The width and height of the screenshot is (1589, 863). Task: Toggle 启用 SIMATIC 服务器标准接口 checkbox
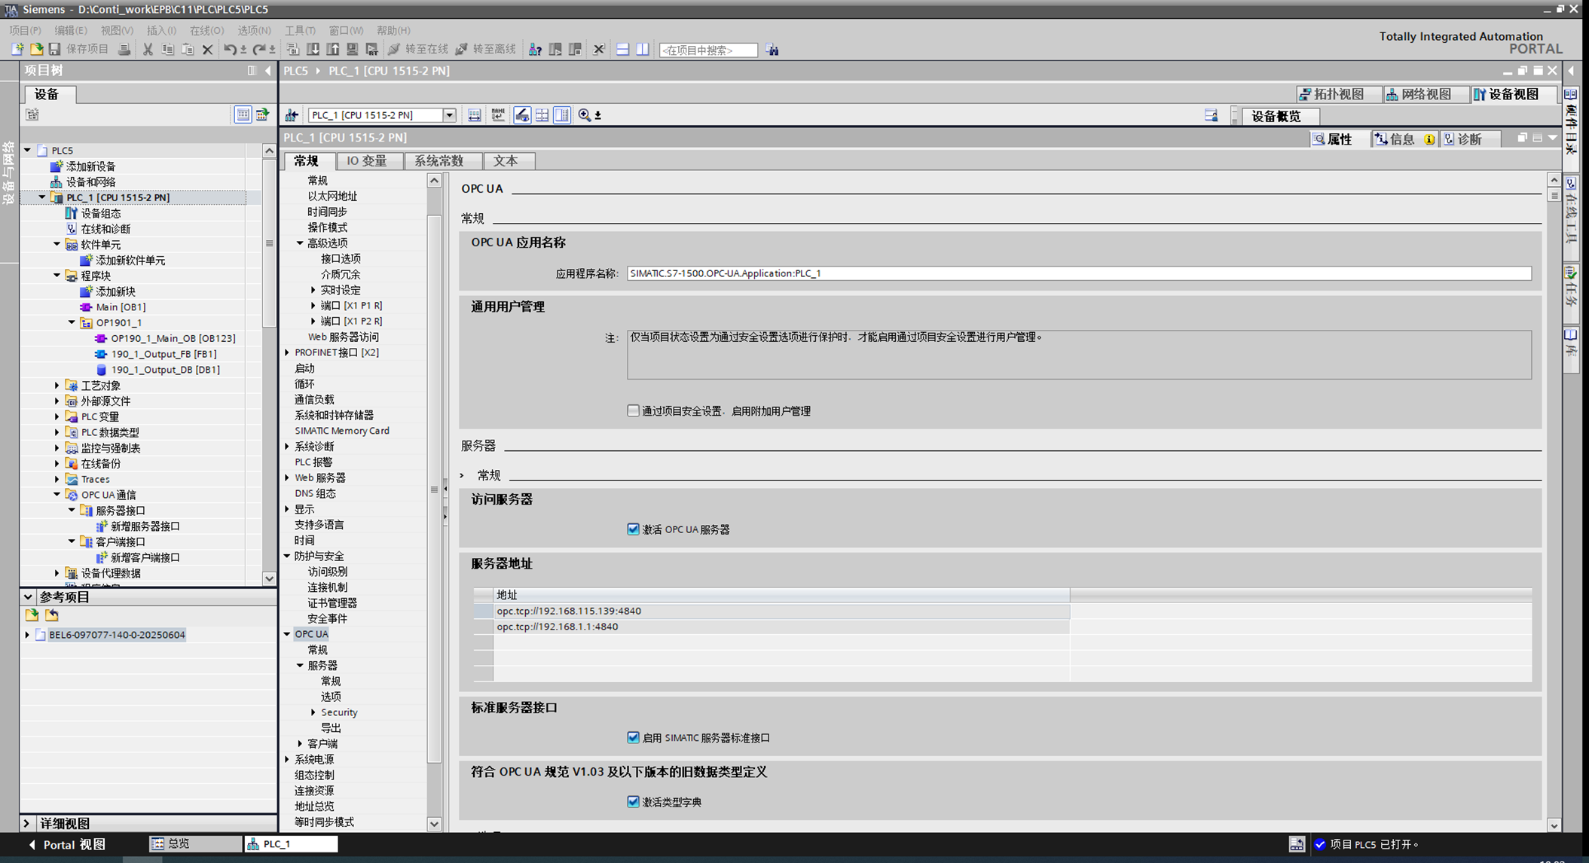(634, 738)
